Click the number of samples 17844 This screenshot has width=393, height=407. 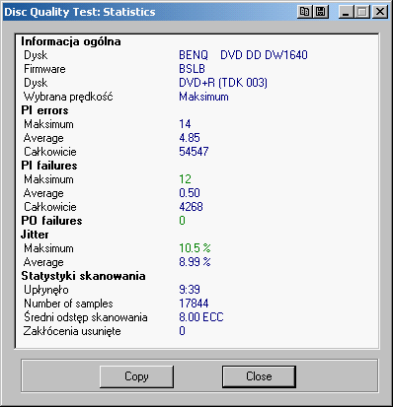click(194, 304)
